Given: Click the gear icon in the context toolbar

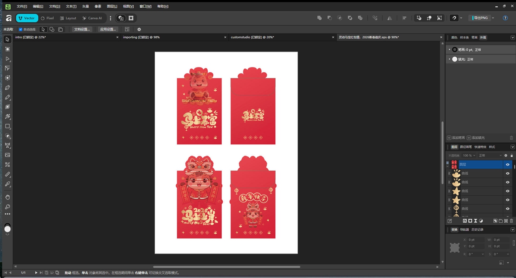Looking at the screenshot, I should (x=139, y=29).
